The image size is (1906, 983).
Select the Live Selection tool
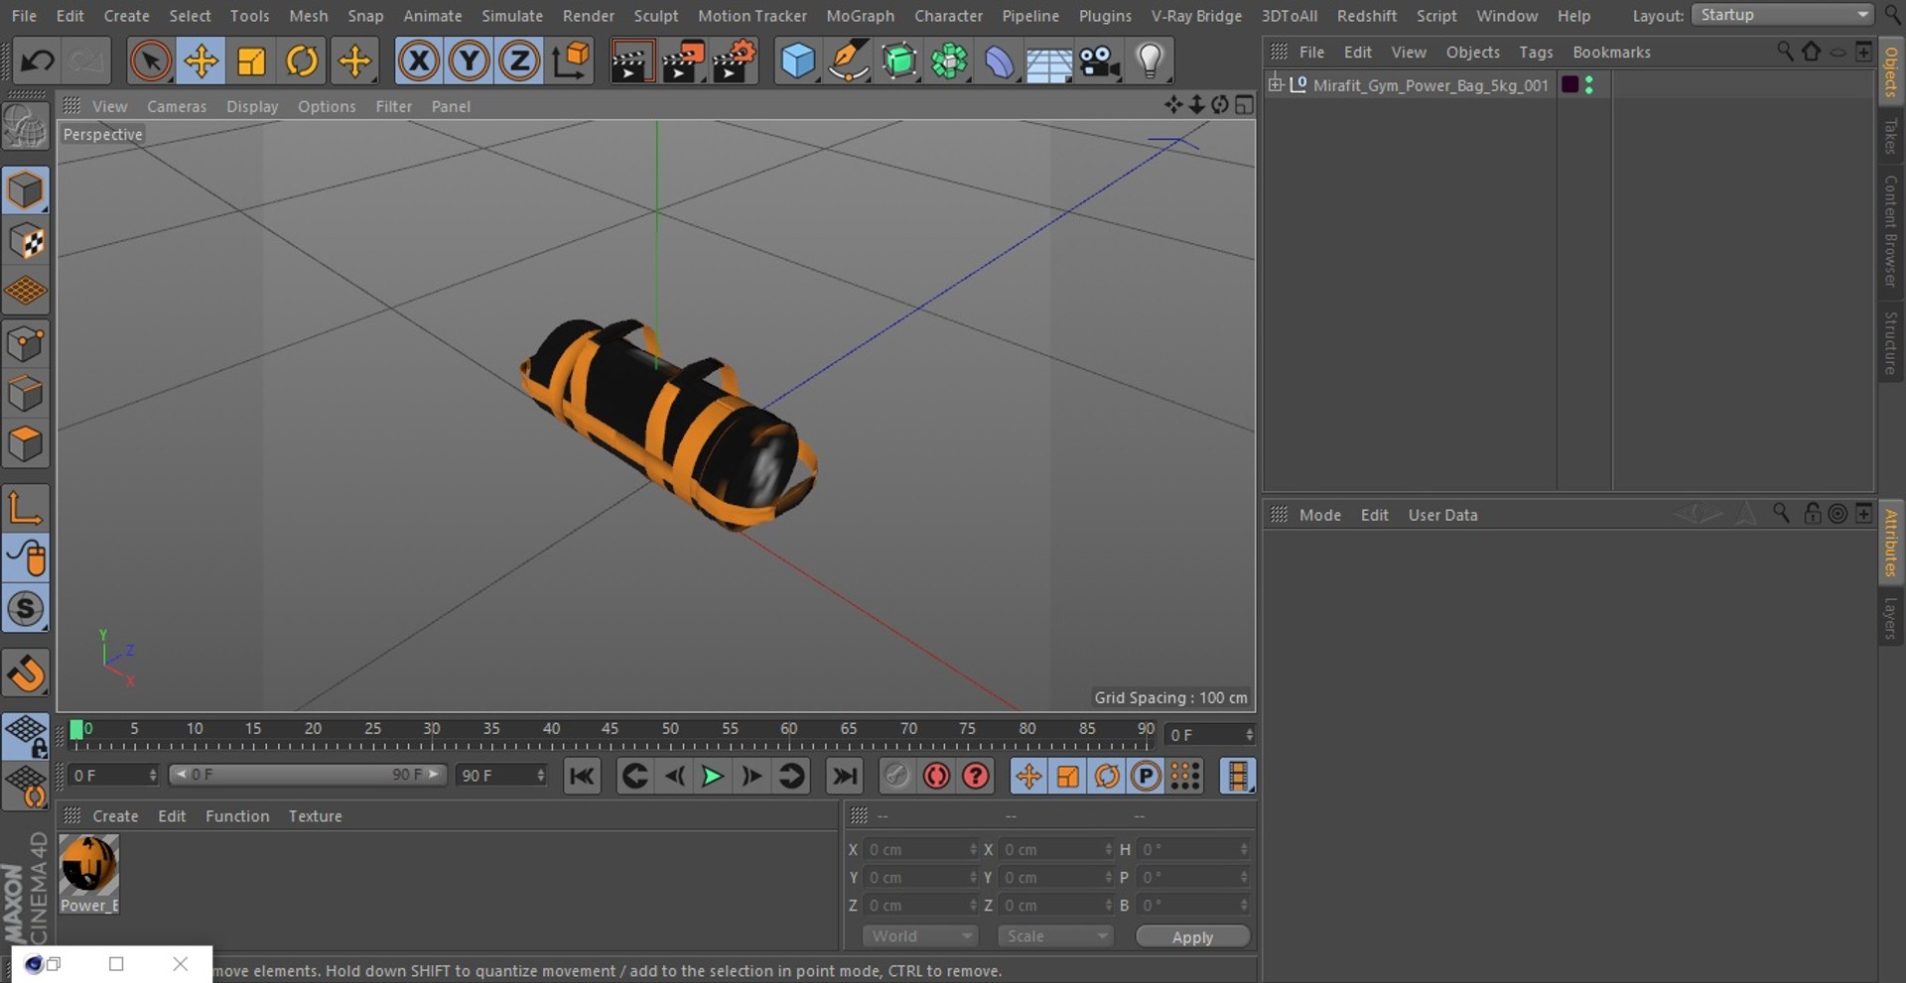150,61
